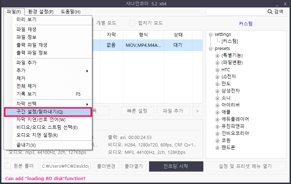291x184 pixels.
Task: Choose 자막 지연/선호 언어(W) entry
Action: tap(48, 119)
